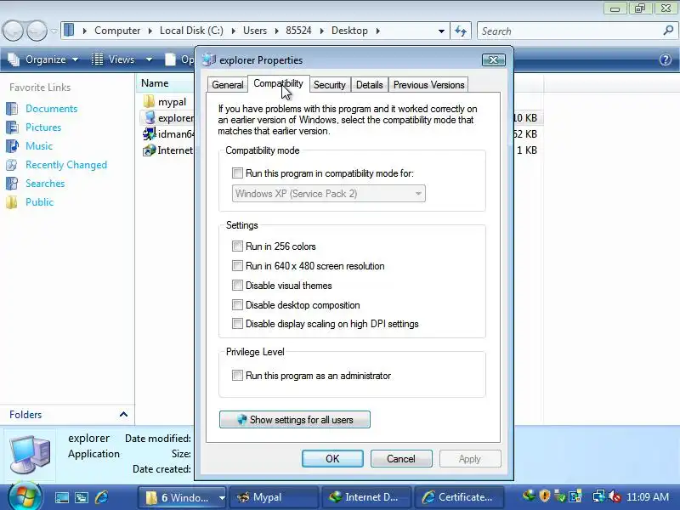The height and width of the screenshot is (510, 680).
Task: Open the Certificate... taskbar button
Action: coord(459,497)
